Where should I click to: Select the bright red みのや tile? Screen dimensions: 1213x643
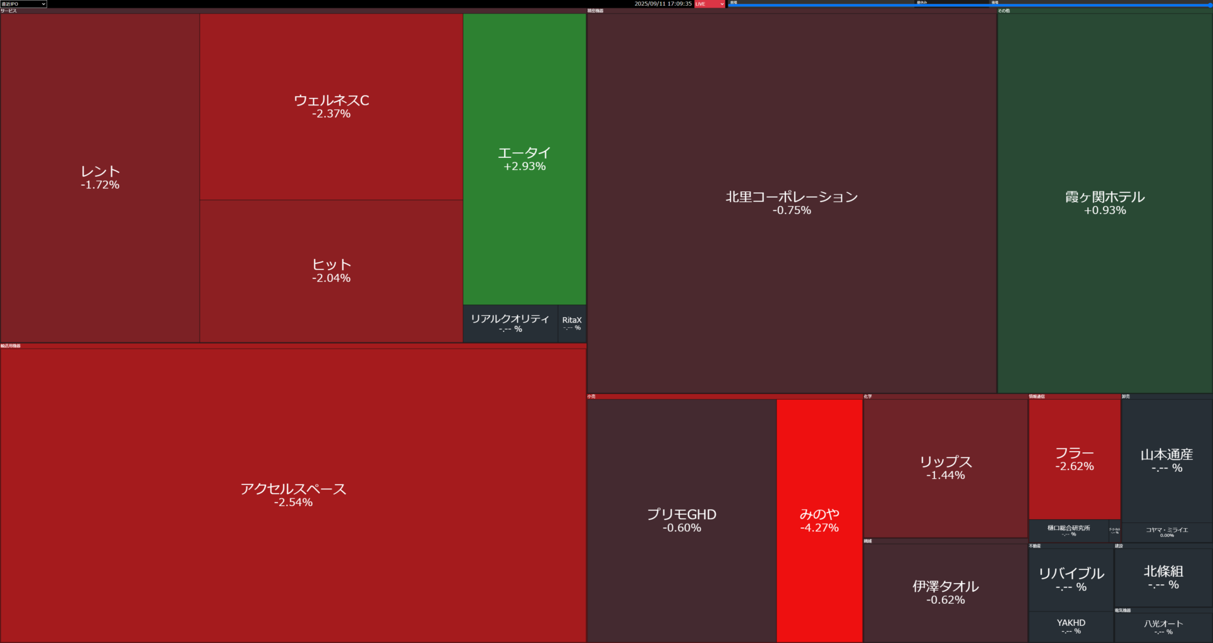point(819,521)
